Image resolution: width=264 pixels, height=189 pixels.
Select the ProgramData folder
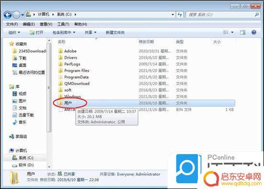coord(77,77)
